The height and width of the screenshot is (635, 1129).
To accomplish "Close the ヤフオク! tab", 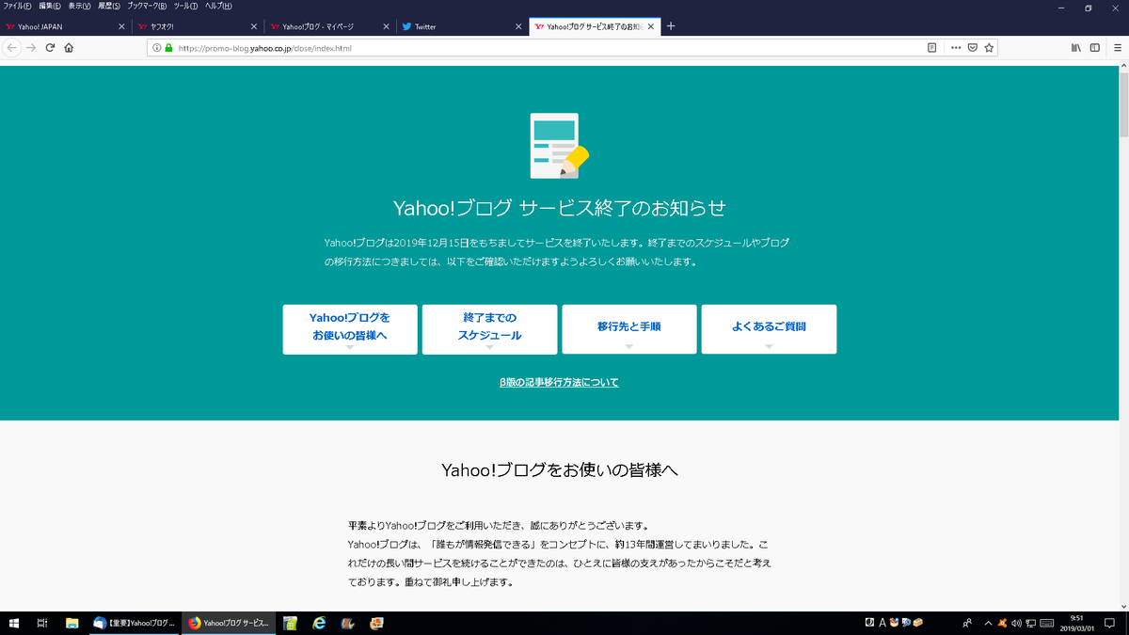I will (254, 26).
